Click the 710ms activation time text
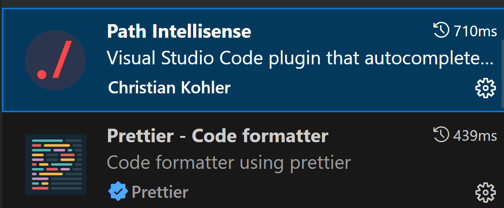This screenshot has width=504, height=208. coord(475,31)
